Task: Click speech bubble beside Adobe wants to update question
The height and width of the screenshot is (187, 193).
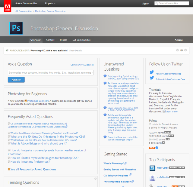Action: point(105,115)
